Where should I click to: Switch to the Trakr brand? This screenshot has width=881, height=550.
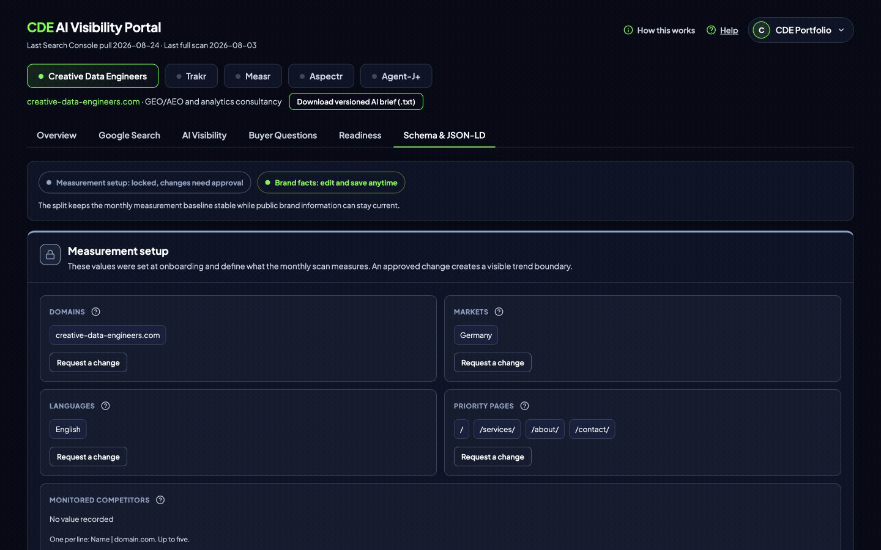coord(191,76)
